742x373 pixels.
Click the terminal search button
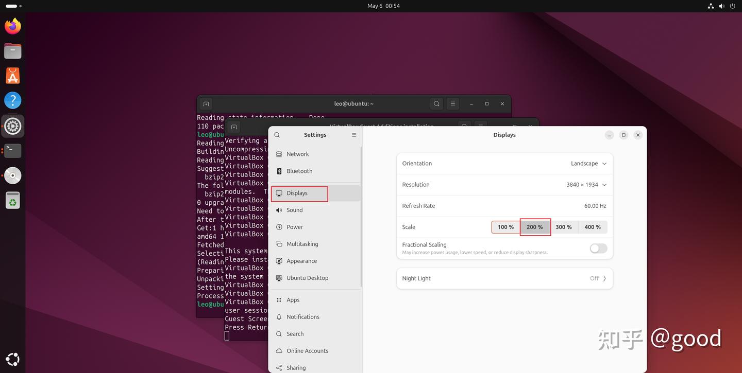[436, 103]
